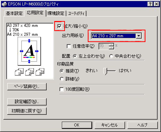The width and height of the screenshot is (161, 132).
Task: Select the 推奨 print quality option
Action: [x=62, y=71]
